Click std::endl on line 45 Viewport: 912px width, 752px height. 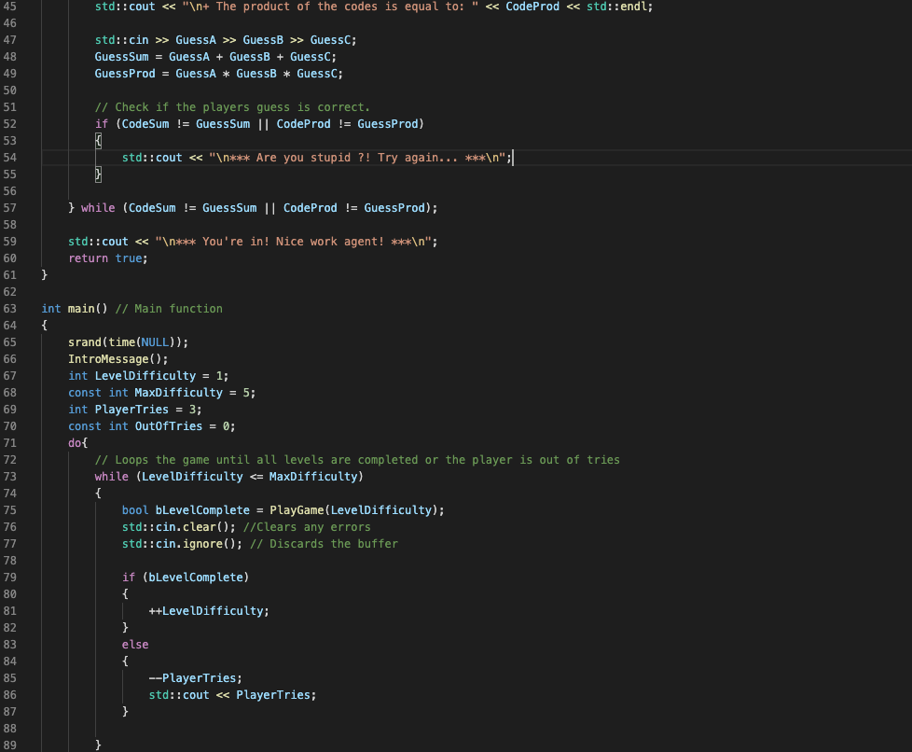click(x=616, y=7)
